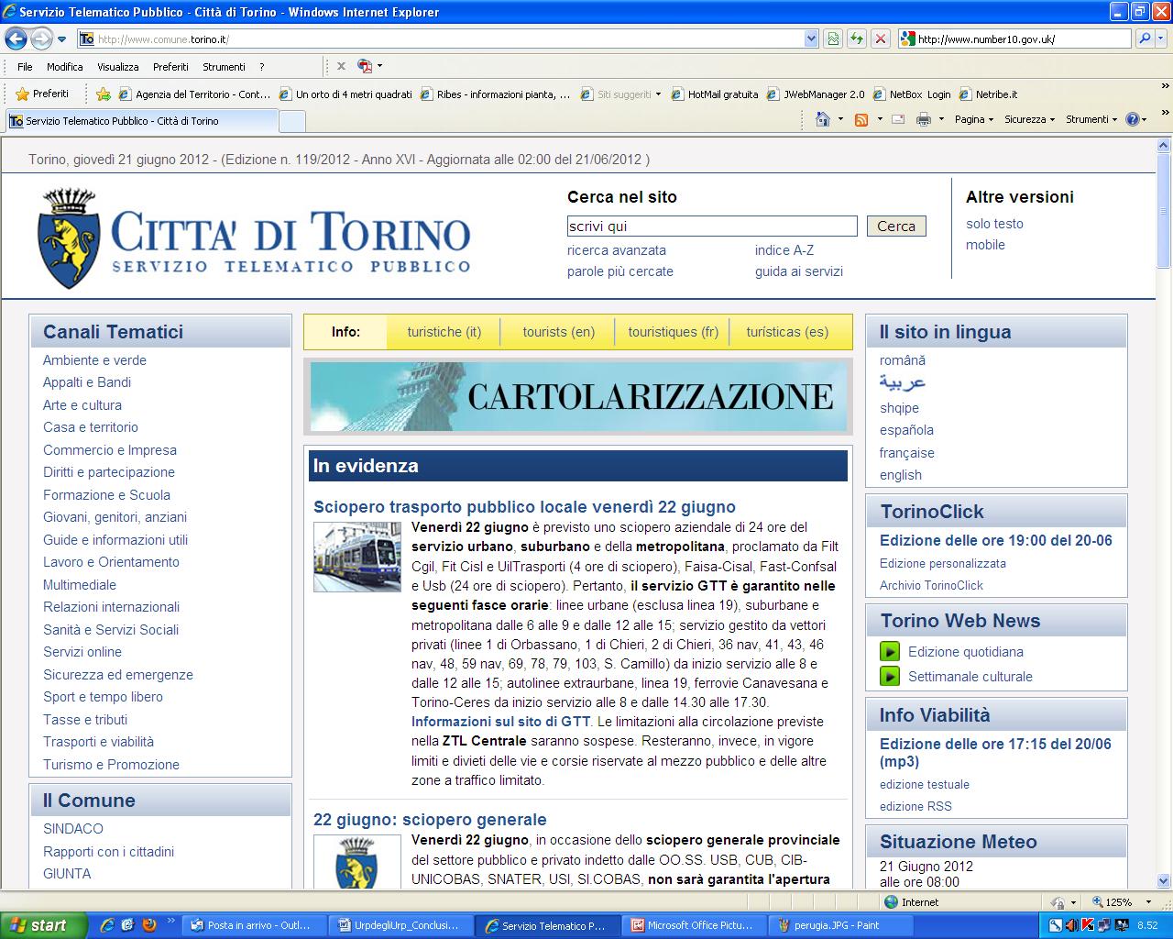Screen dimensions: 1173x939
Task: Click Add to favorites bar icon
Action: (x=104, y=94)
